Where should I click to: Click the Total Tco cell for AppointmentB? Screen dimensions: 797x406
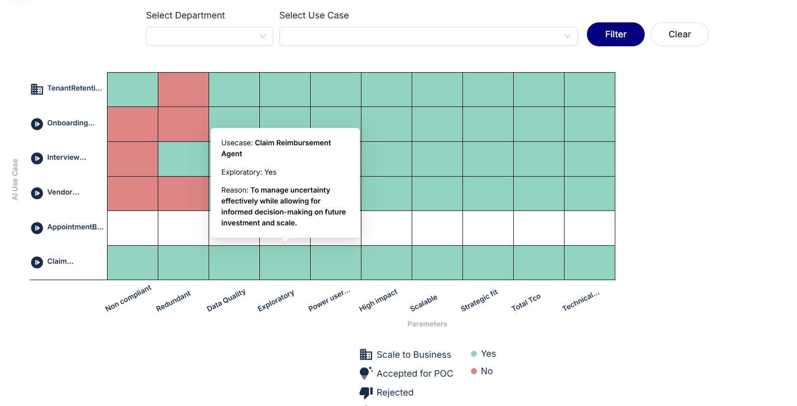tap(539, 228)
